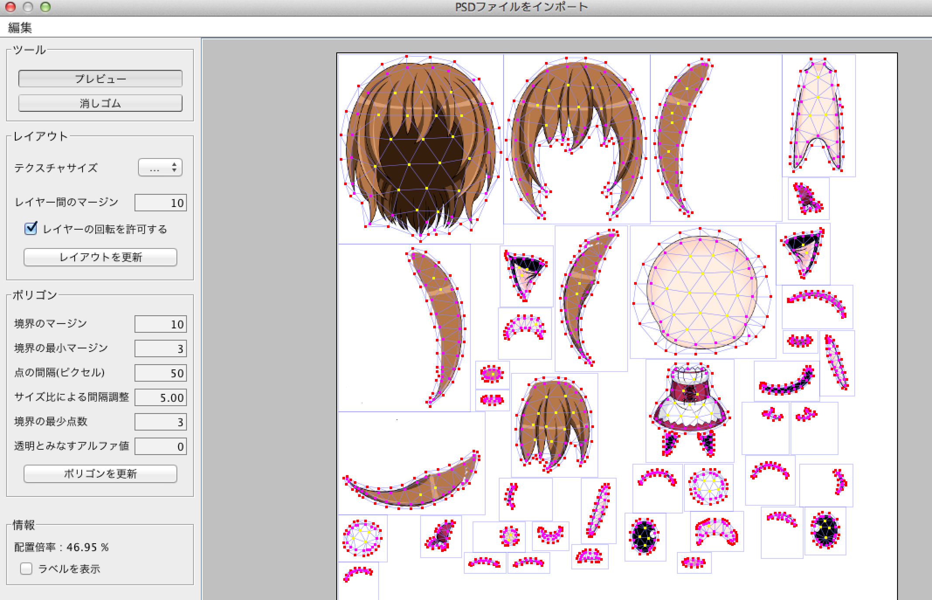The height and width of the screenshot is (600, 932).
Task: Open the 編集 menu
Action: tap(20, 28)
